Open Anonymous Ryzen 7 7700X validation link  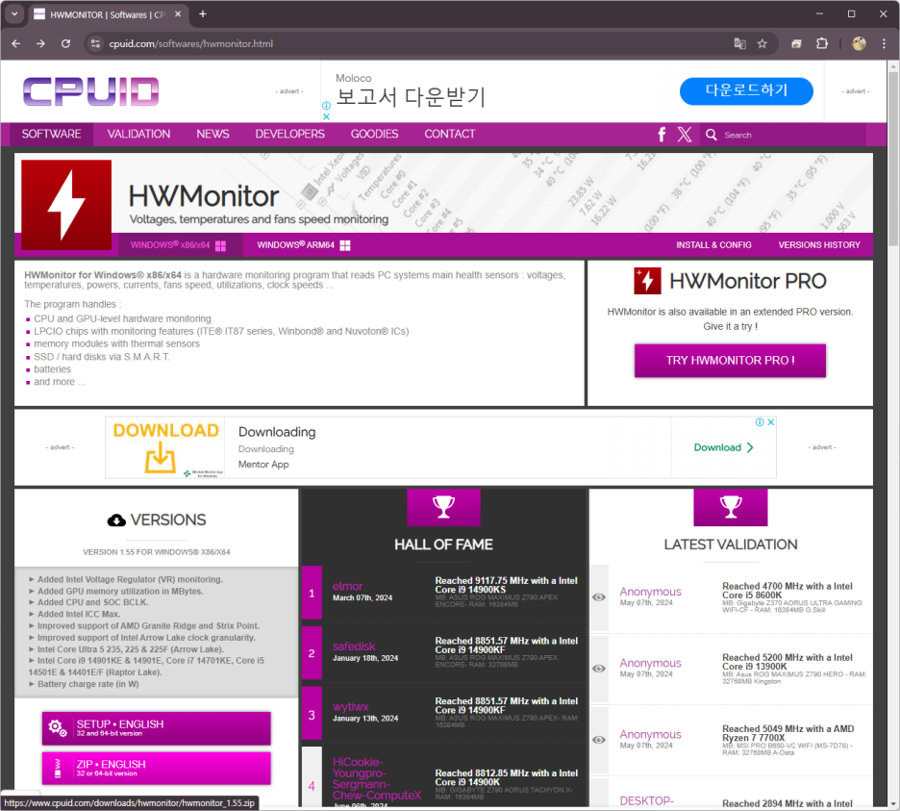click(650, 734)
